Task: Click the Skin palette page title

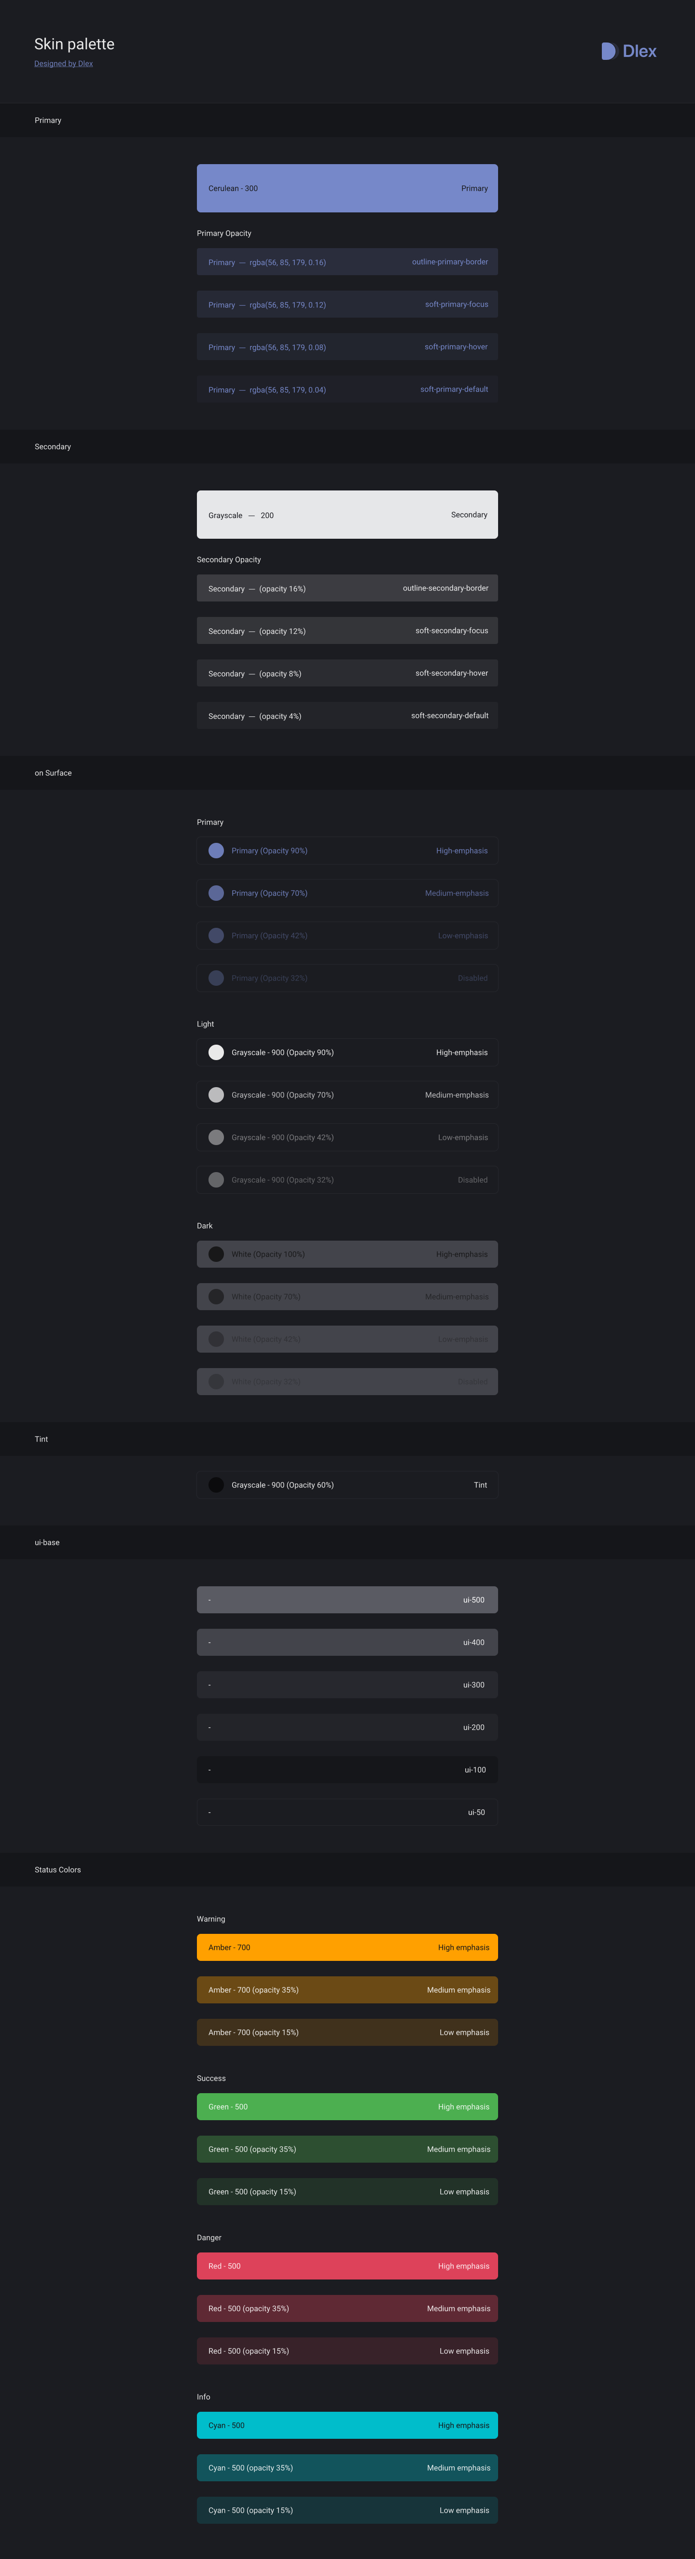Action: [x=74, y=44]
